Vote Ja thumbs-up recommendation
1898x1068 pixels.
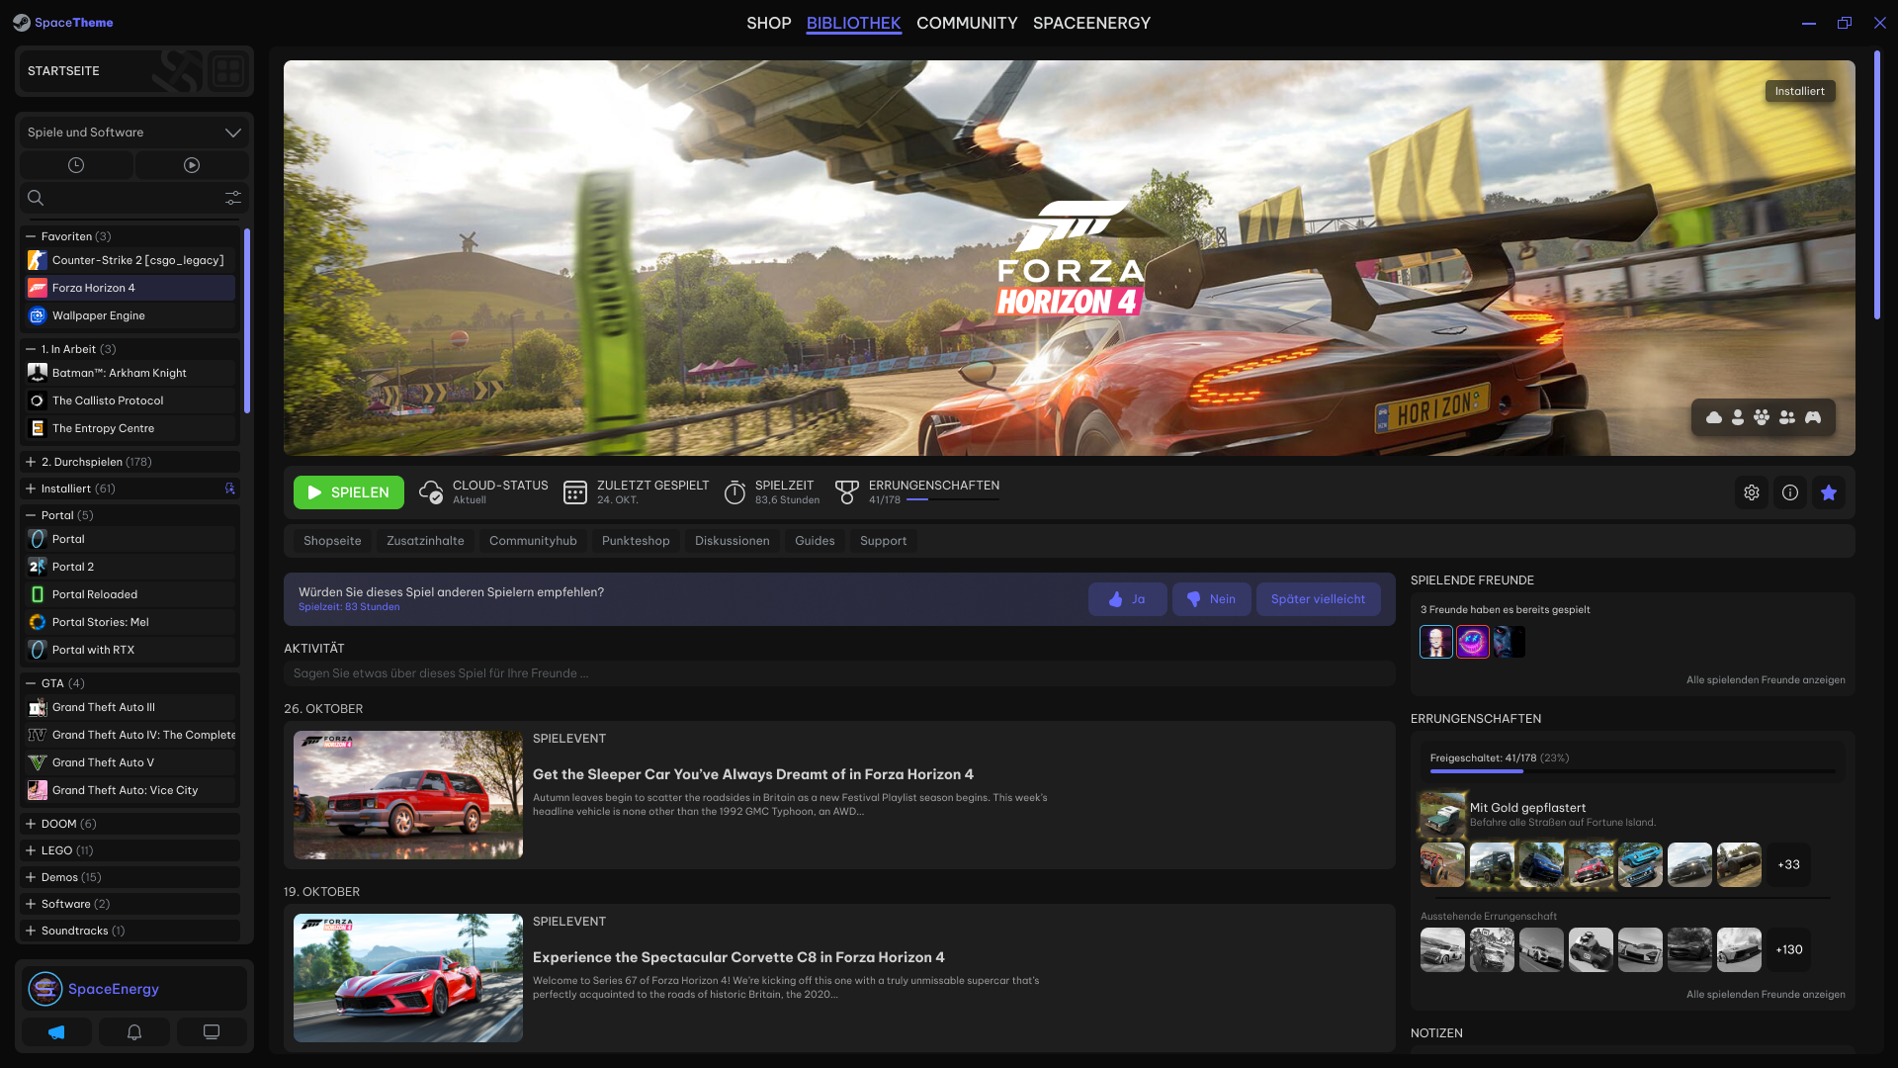tap(1127, 599)
